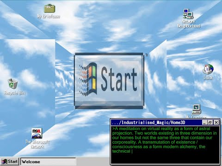Close the Industrialised_Magic/Home3D window

click(x=216, y=123)
